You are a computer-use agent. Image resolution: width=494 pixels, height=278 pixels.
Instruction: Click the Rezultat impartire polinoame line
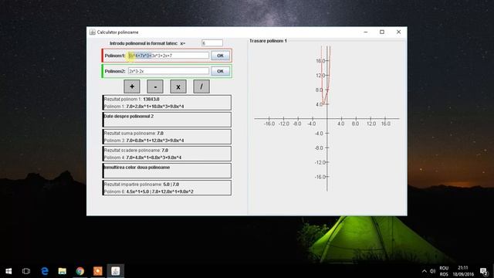tap(141, 185)
